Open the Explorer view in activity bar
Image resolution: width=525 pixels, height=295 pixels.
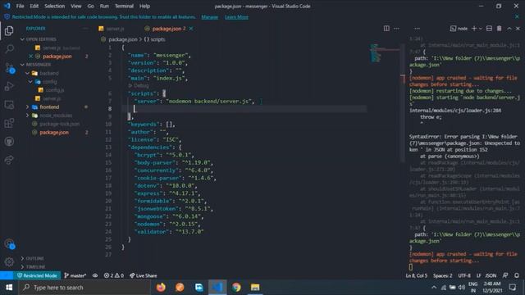coord(9,31)
